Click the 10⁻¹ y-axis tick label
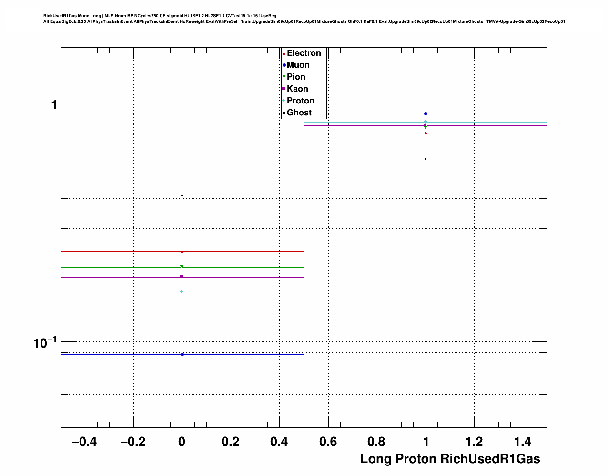This screenshot has height=475, width=608. (44, 342)
